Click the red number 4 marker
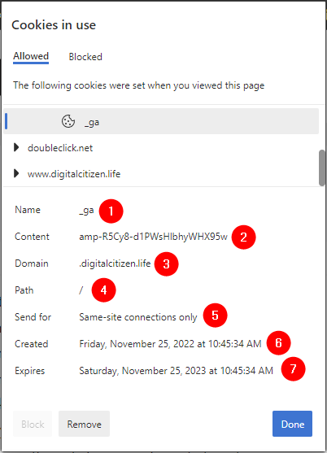Image resolution: width=327 pixels, height=453 pixels. point(103,290)
